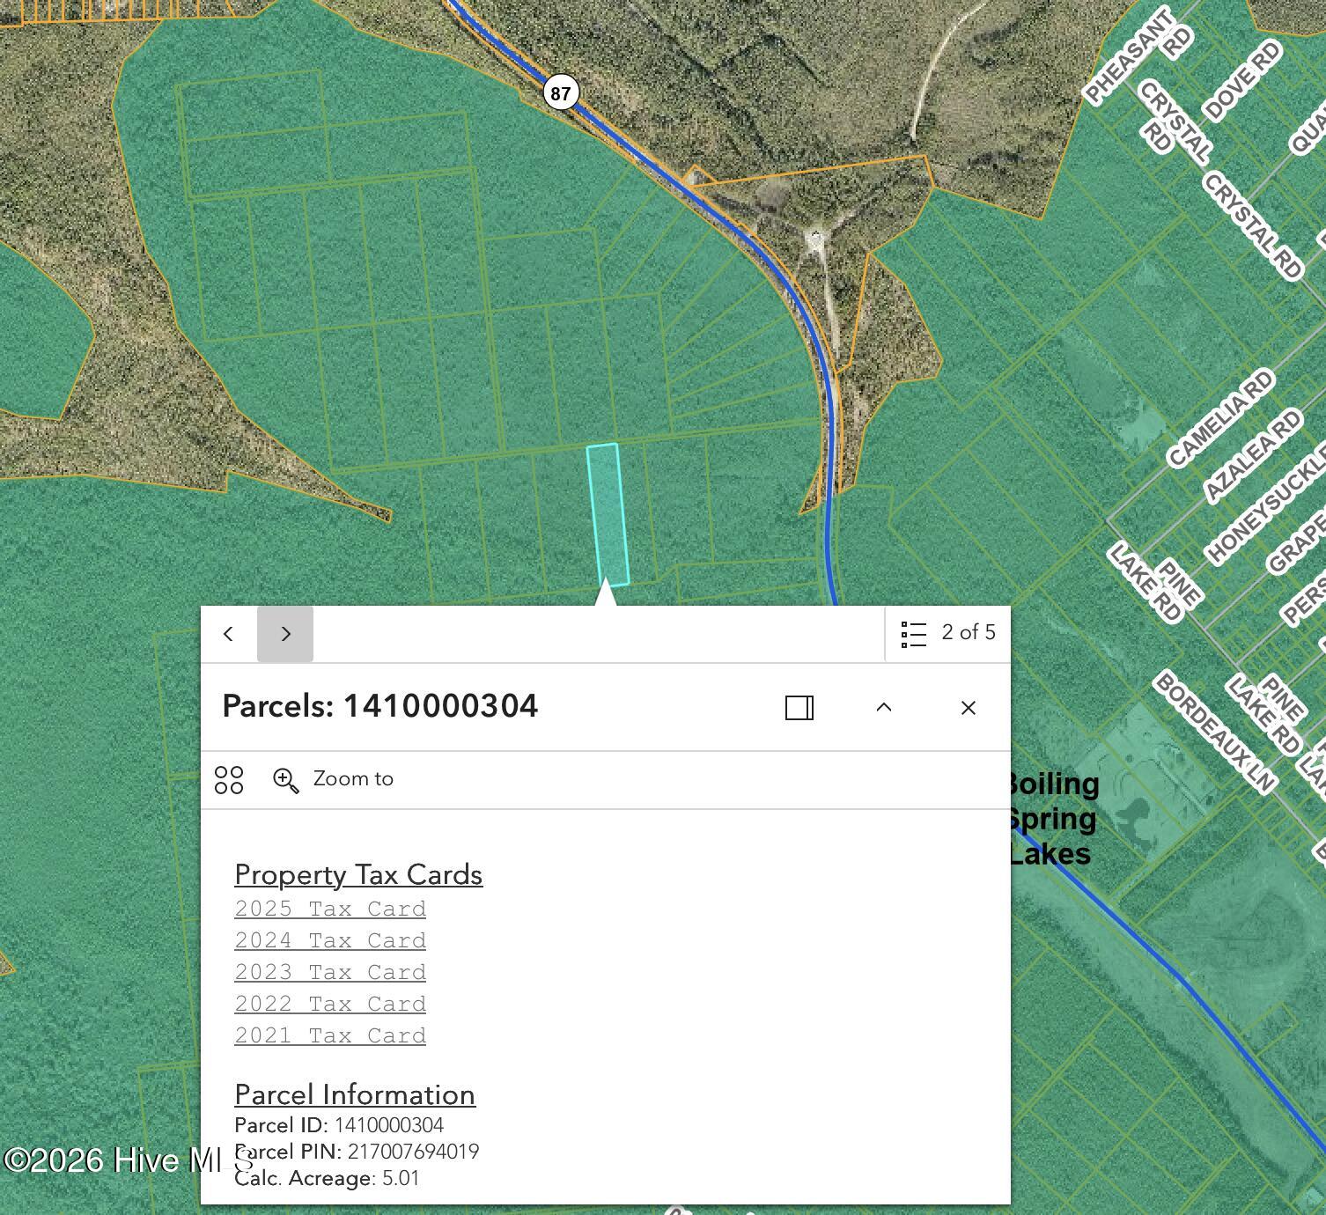Click the Parcels 1410000304 popup title

[379, 706]
